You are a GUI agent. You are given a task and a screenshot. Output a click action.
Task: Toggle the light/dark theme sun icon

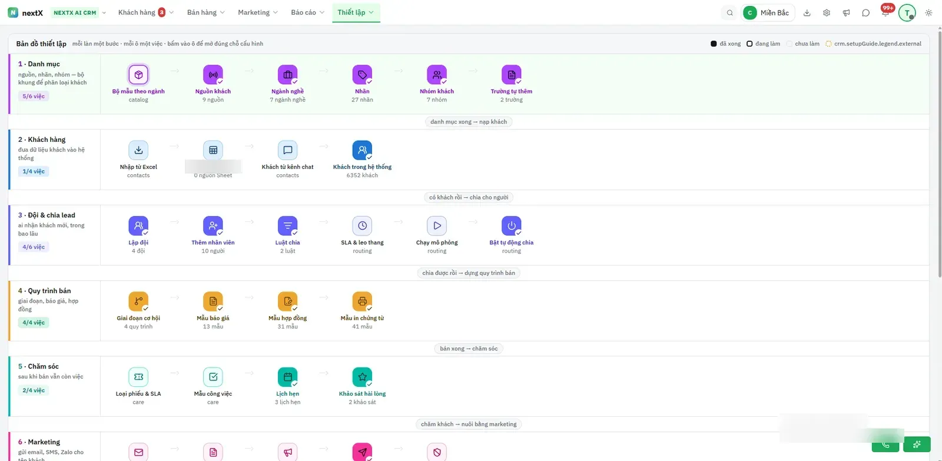point(928,13)
